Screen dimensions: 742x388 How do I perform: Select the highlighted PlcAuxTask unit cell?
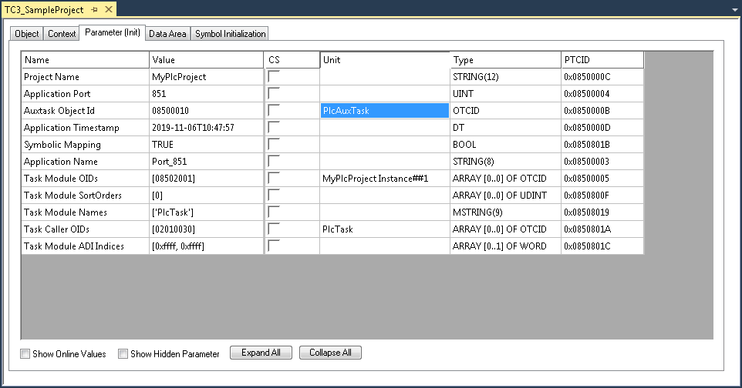coord(385,111)
